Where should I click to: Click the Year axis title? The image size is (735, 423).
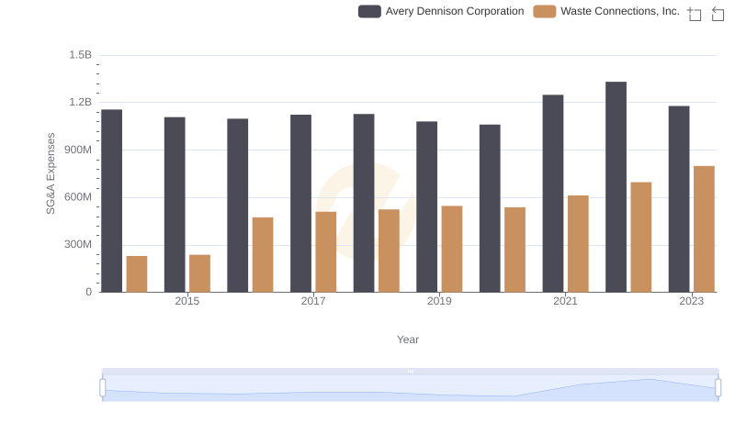pyautogui.click(x=408, y=340)
